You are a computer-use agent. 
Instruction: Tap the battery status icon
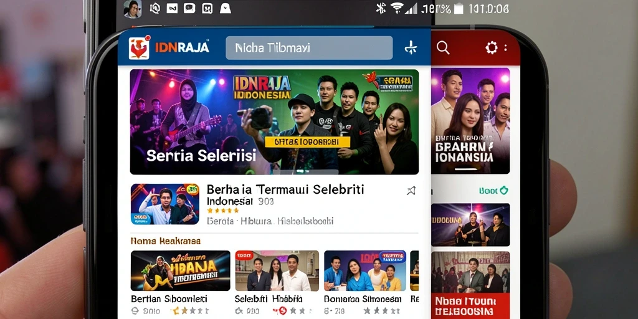(x=459, y=9)
